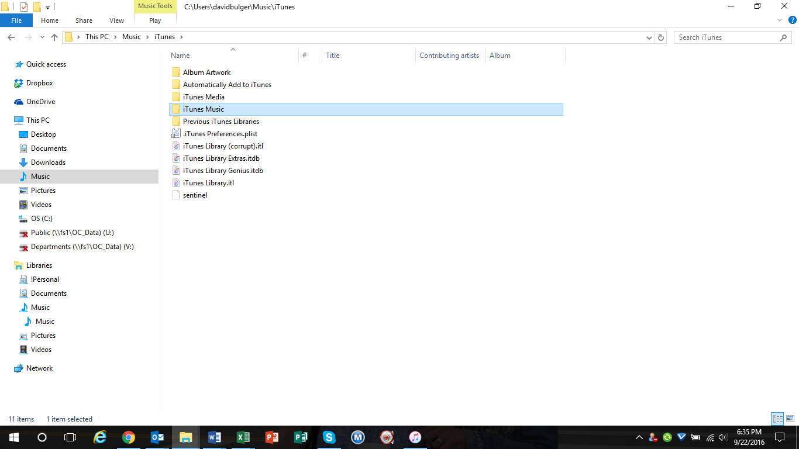799x449 pixels.
Task: Open the Automatically Add to iTunes folder
Action: point(227,84)
